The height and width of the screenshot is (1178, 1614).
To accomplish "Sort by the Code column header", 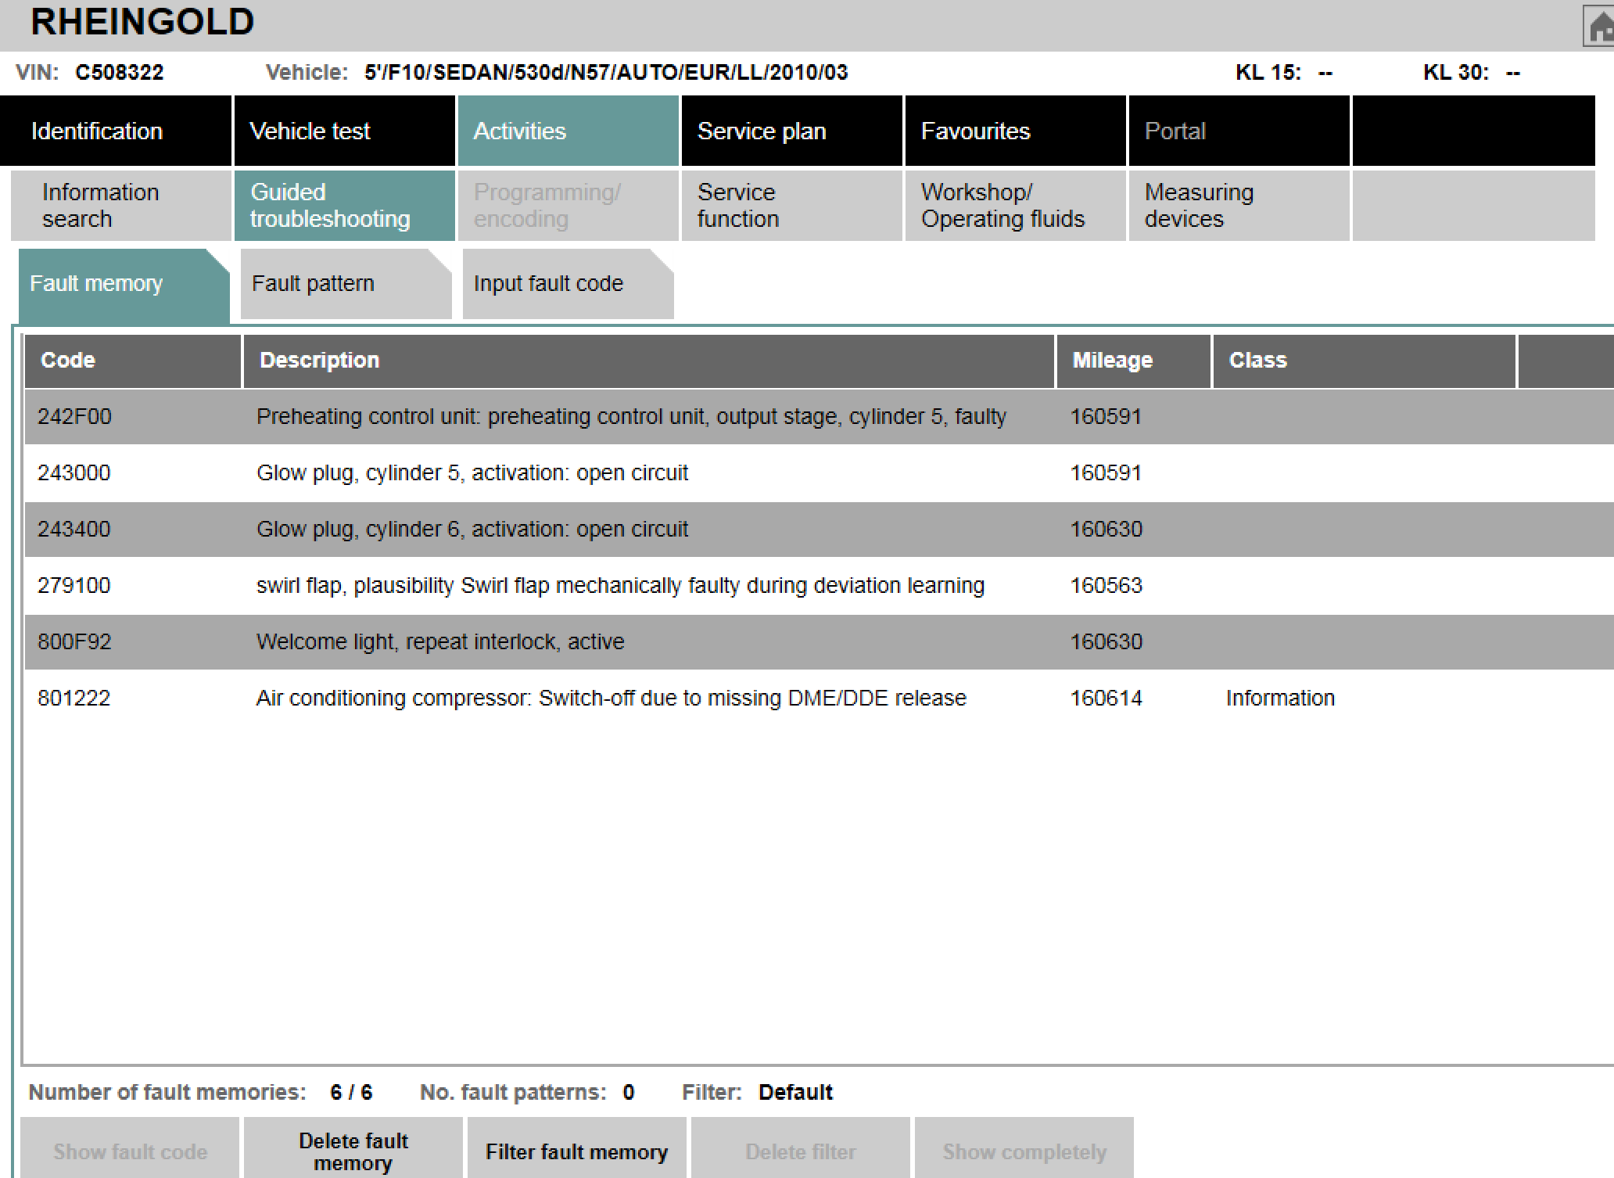I will 133,361.
